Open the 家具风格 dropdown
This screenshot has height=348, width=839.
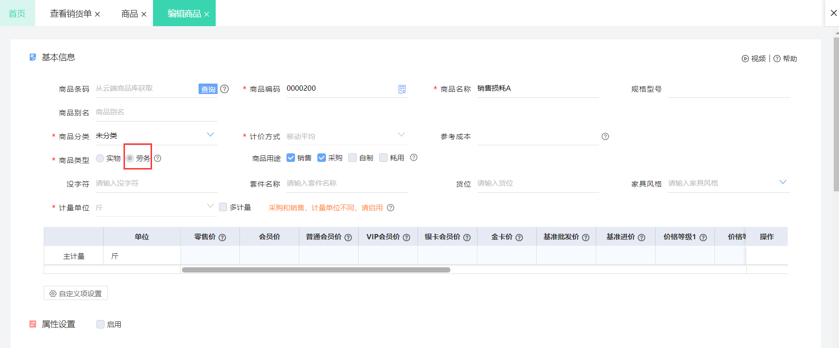click(x=783, y=182)
